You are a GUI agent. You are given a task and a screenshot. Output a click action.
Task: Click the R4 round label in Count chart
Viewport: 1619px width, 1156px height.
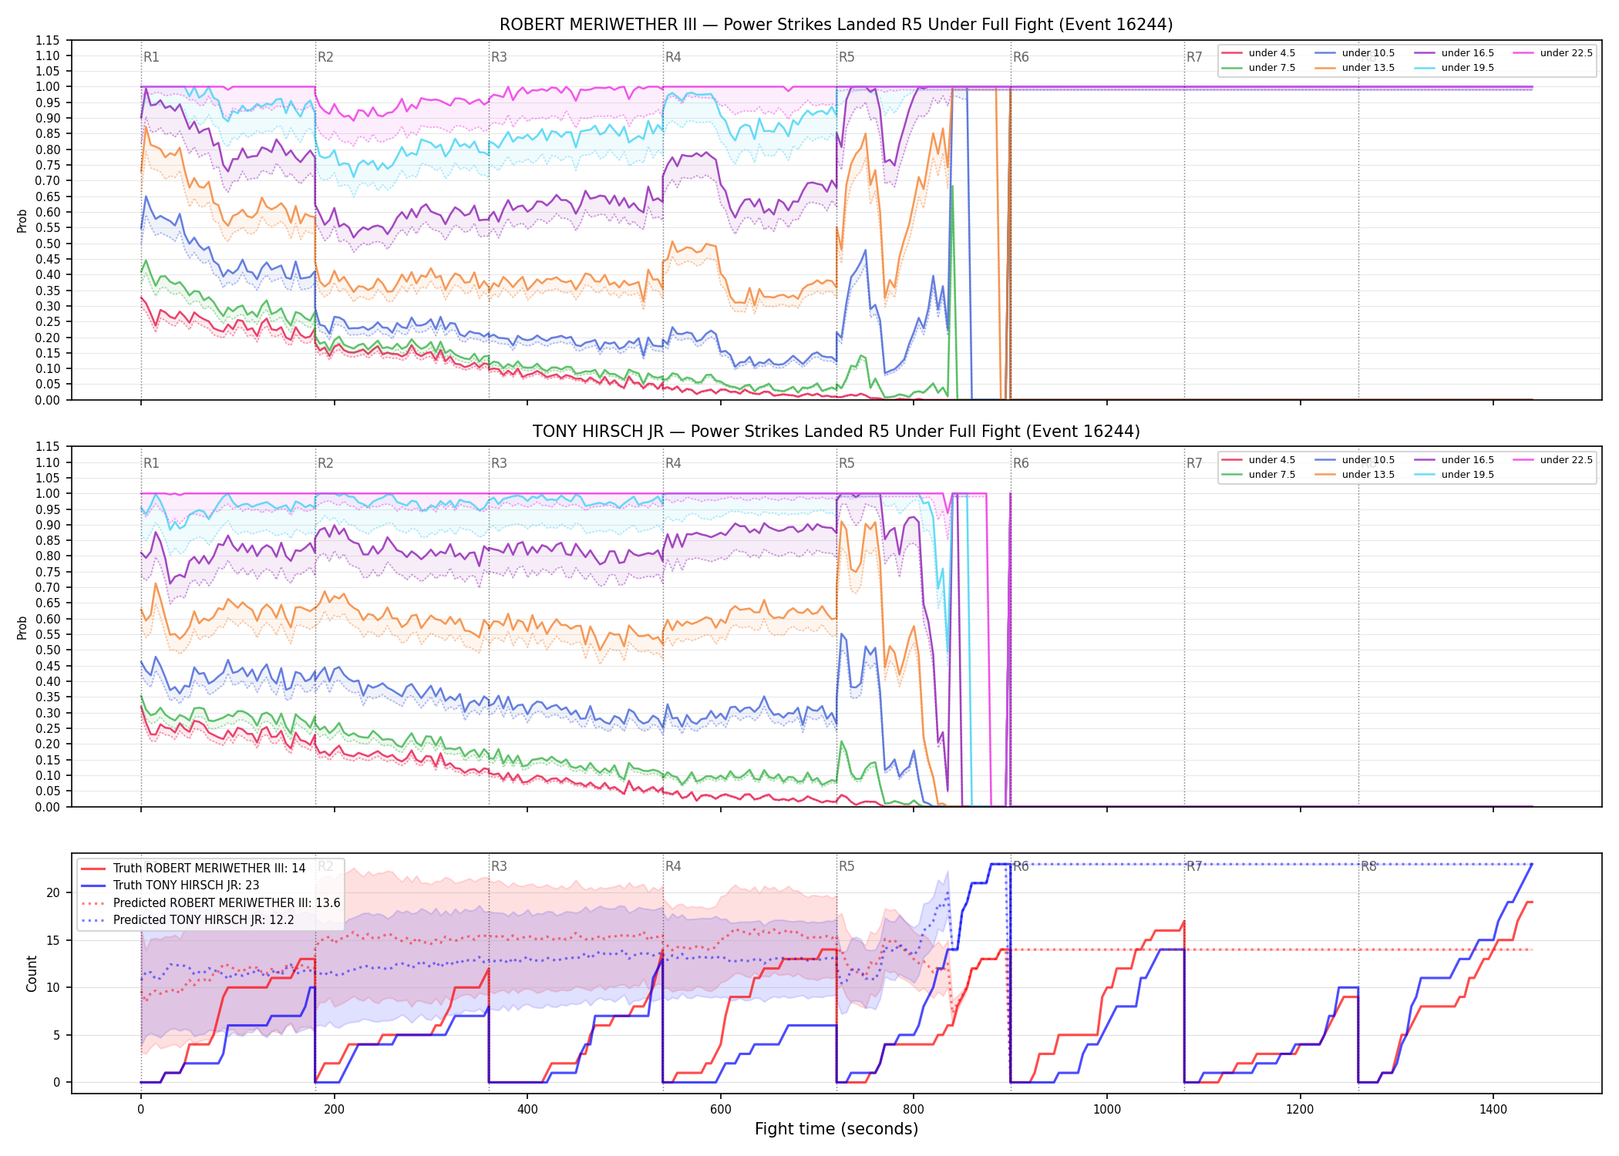pos(673,866)
